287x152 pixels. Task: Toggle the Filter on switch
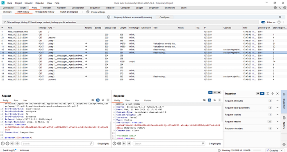click(263, 22)
